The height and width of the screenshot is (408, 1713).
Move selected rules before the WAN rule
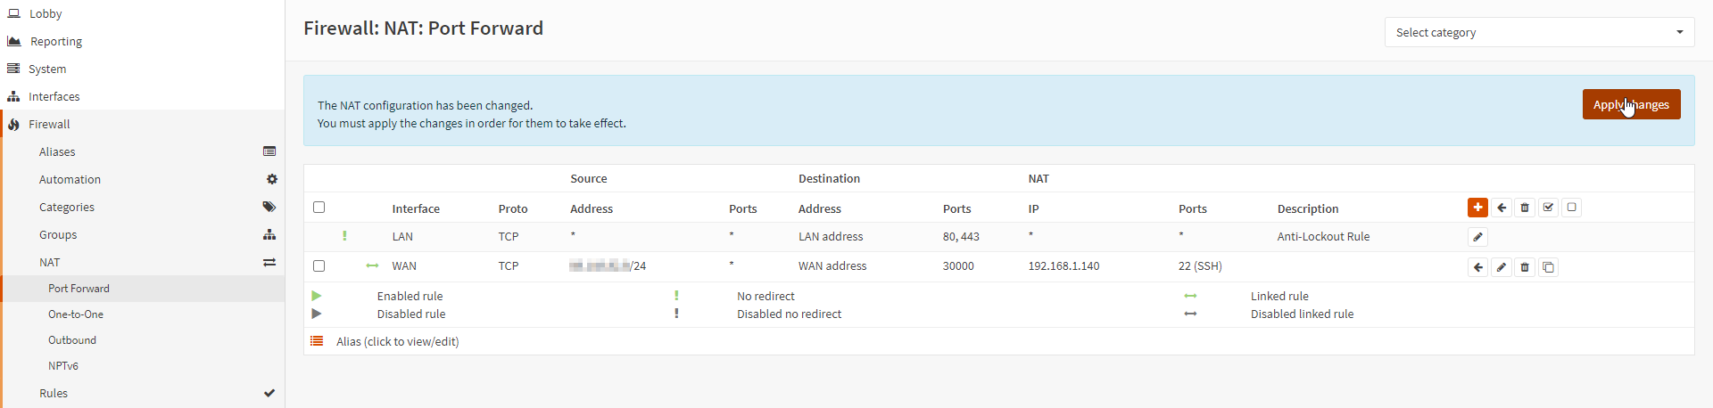1478,267
